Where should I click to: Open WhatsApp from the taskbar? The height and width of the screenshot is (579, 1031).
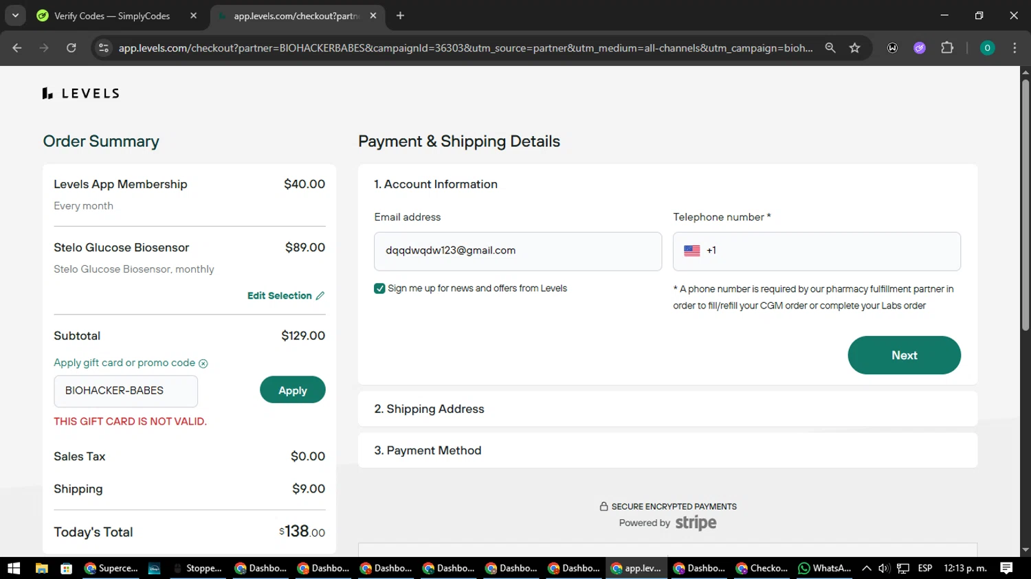(x=825, y=568)
